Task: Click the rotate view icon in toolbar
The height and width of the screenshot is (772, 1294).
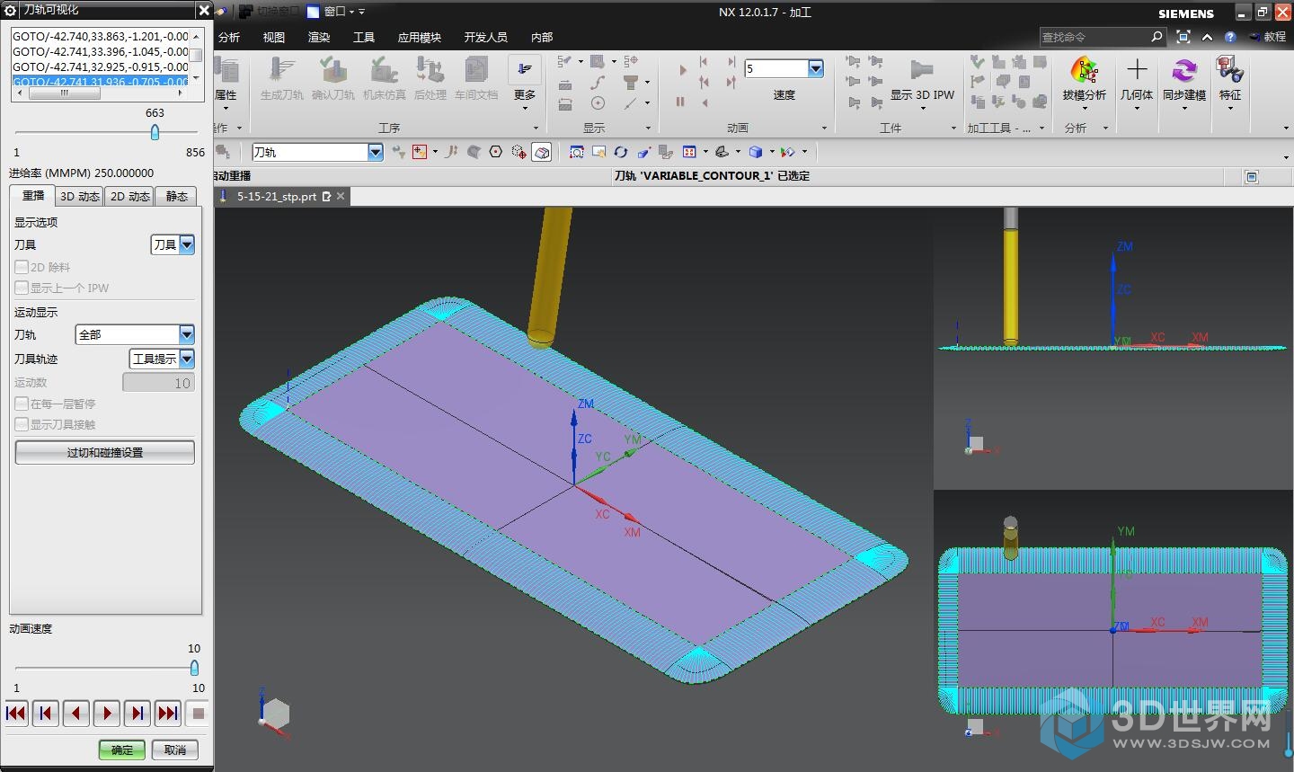Action: [x=620, y=152]
